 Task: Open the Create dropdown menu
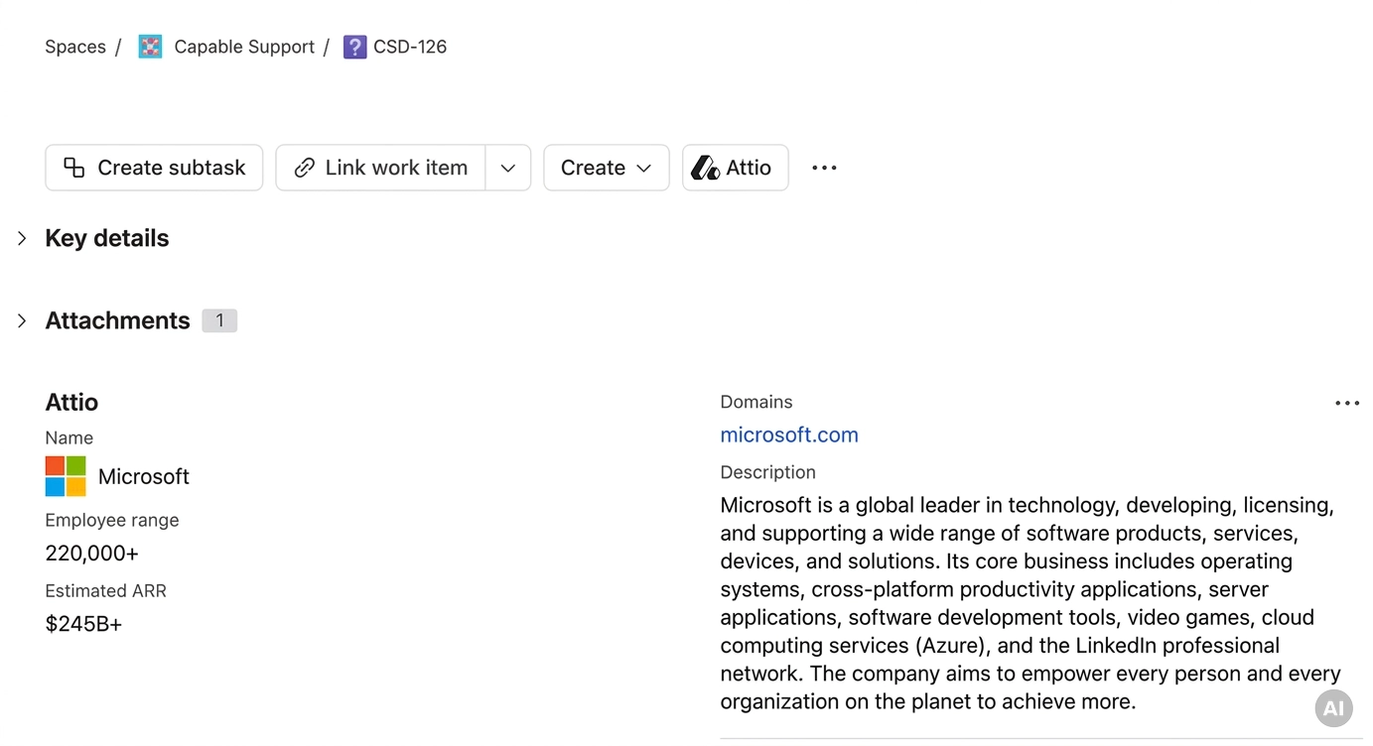(607, 168)
